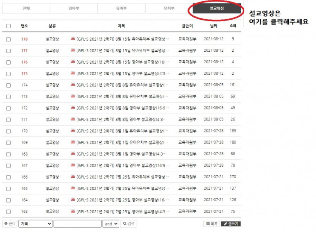
Task: Toggle the select-all checkbox in header
Action: (9, 26)
